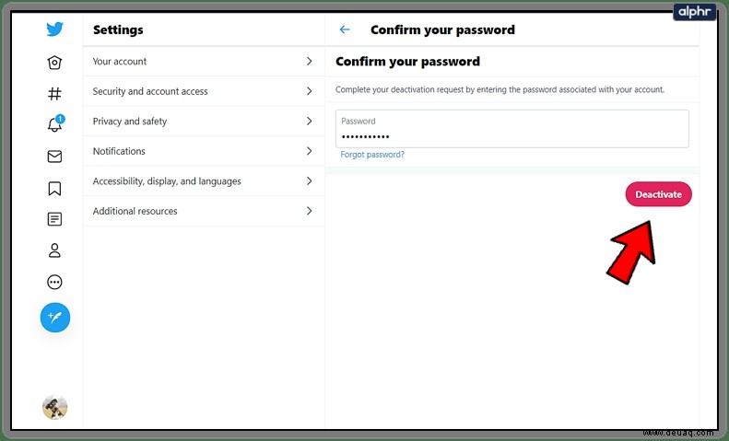729x441 pixels.
Task: Open Bookmarks icon in sidebar
Action: coord(54,188)
